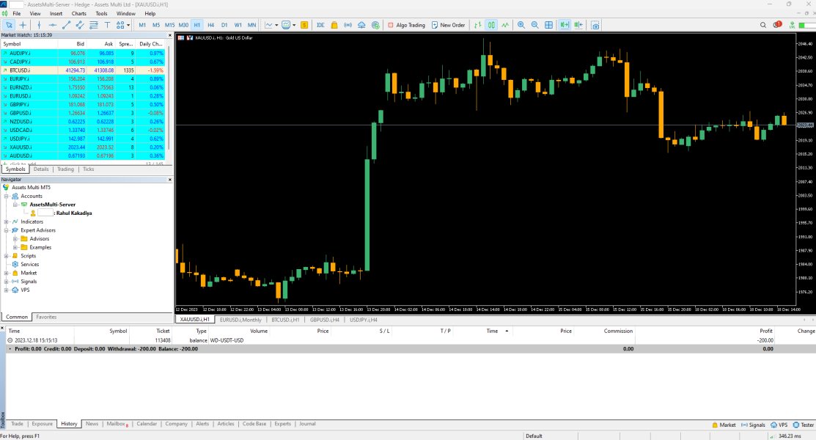
Task: Click the connection level status icon
Action: click(x=792, y=25)
